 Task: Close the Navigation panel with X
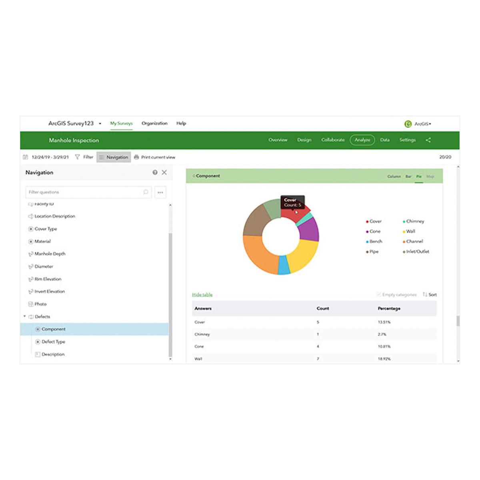pyautogui.click(x=164, y=172)
